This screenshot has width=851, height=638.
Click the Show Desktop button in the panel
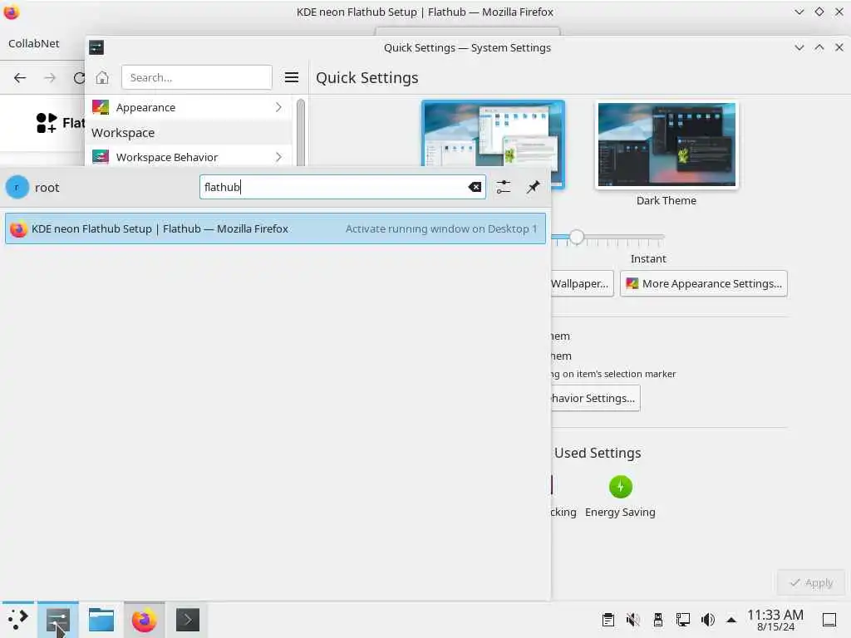(x=829, y=620)
